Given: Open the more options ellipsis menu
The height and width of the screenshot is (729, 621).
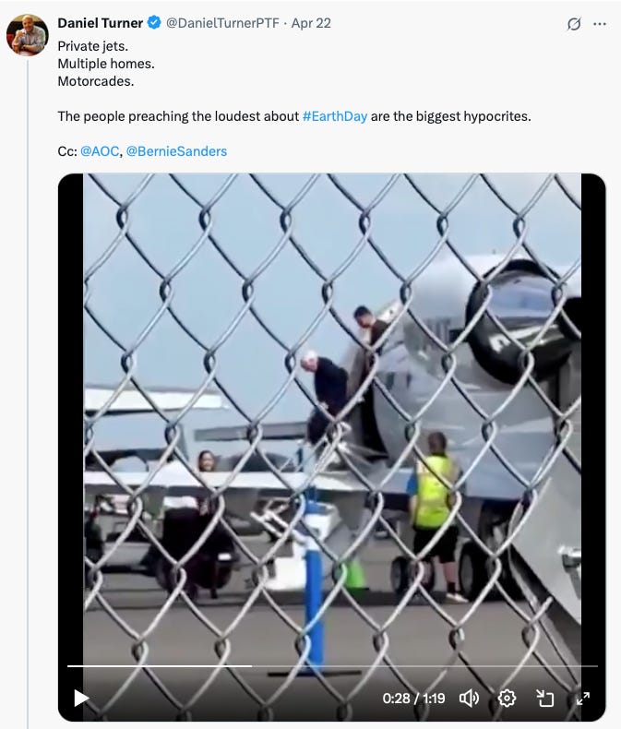Looking at the screenshot, I should coord(600,23).
